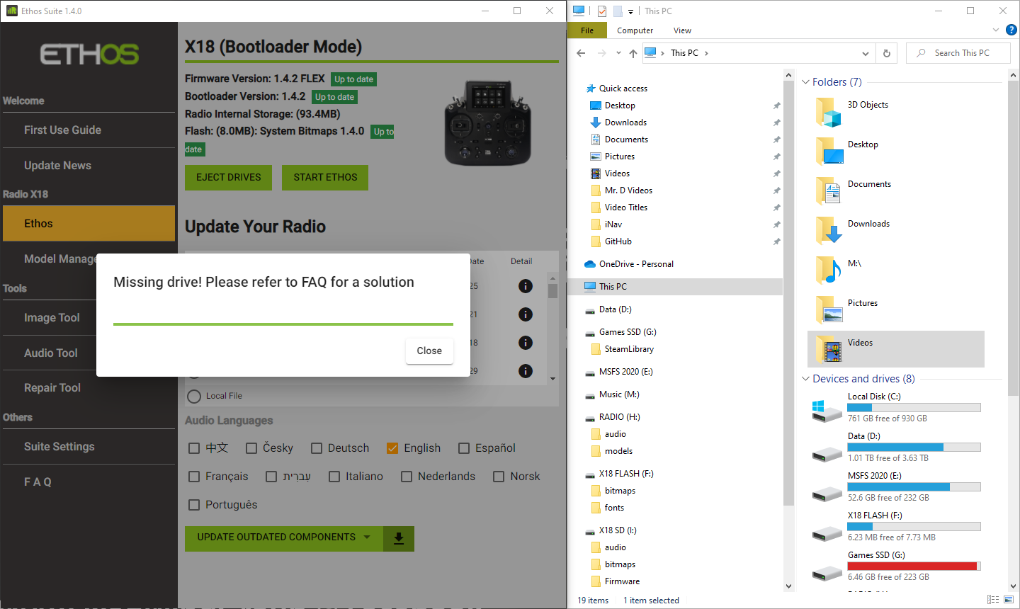The height and width of the screenshot is (609, 1020).
Task: Switch to the Computer ribbon tab
Action: tap(635, 30)
